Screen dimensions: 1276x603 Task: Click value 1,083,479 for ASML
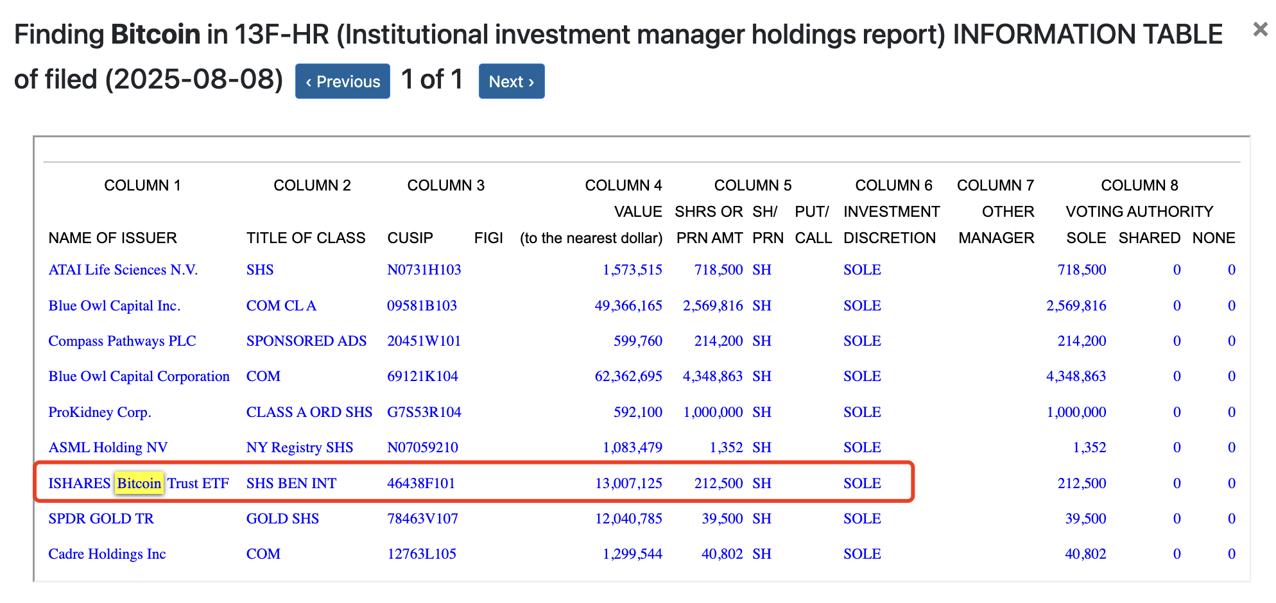(632, 447)
